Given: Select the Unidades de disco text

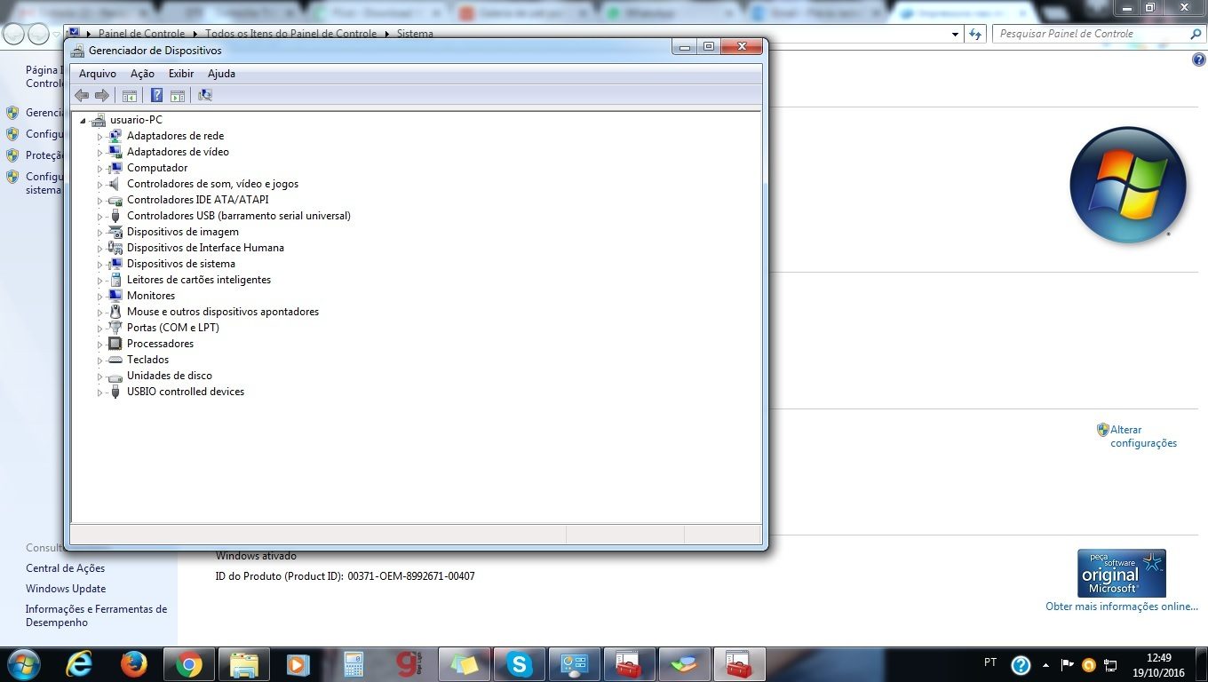Looking at the screenshot, I should 169,376.
